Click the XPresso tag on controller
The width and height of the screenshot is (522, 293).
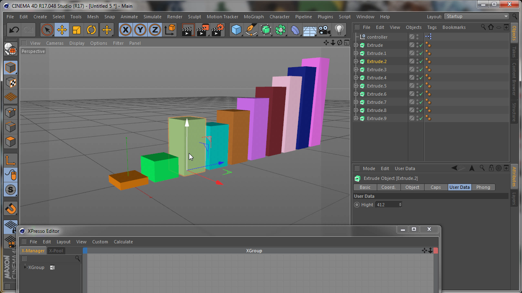pyautogui.click(x=428, y=37)
